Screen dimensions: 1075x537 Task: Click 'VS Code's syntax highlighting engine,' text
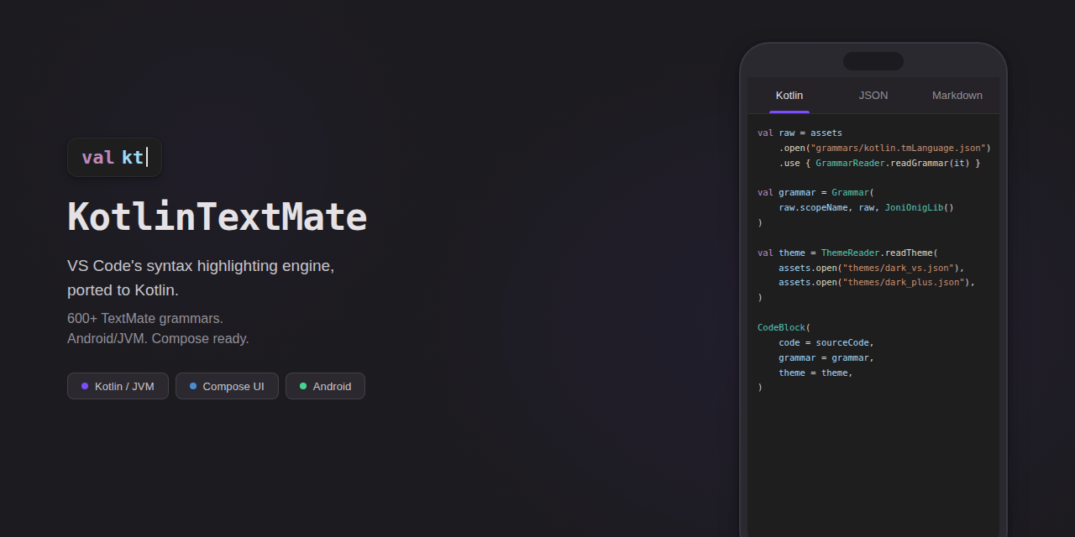click(x=201, y=266)
